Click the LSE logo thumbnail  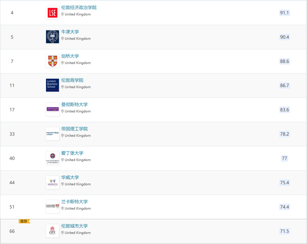pos(53,13)
